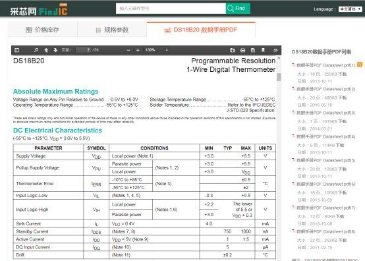The height and width of the screenshot is (261, 365).
Task: Click the DC Electrical Characteristics heading
Action: pos(57,130)
